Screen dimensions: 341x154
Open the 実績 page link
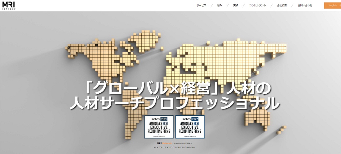[x=236, y=6]
